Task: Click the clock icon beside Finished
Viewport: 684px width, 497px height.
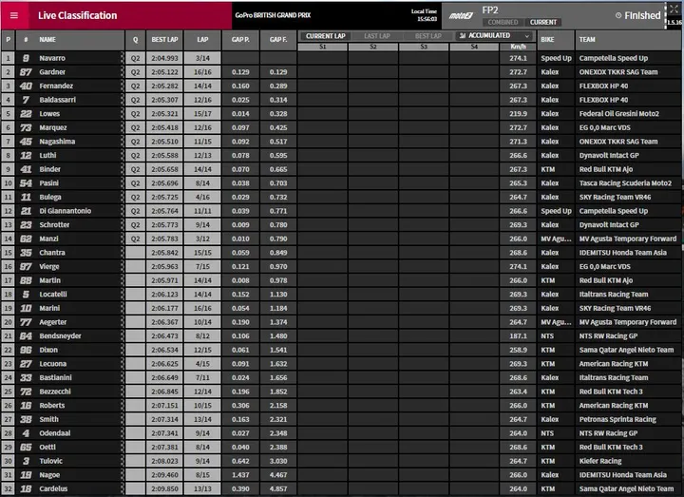Action: (x=618, y=15)
